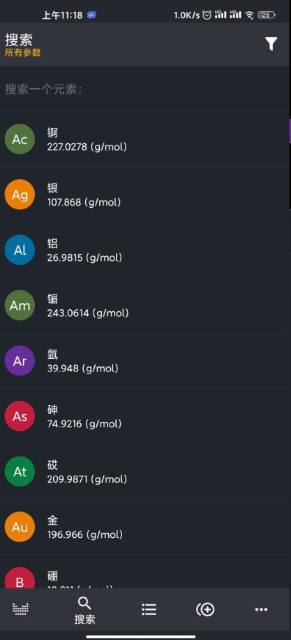Open the filter funnel icon
Screen dimensions: 291x640
coord(271,43)
